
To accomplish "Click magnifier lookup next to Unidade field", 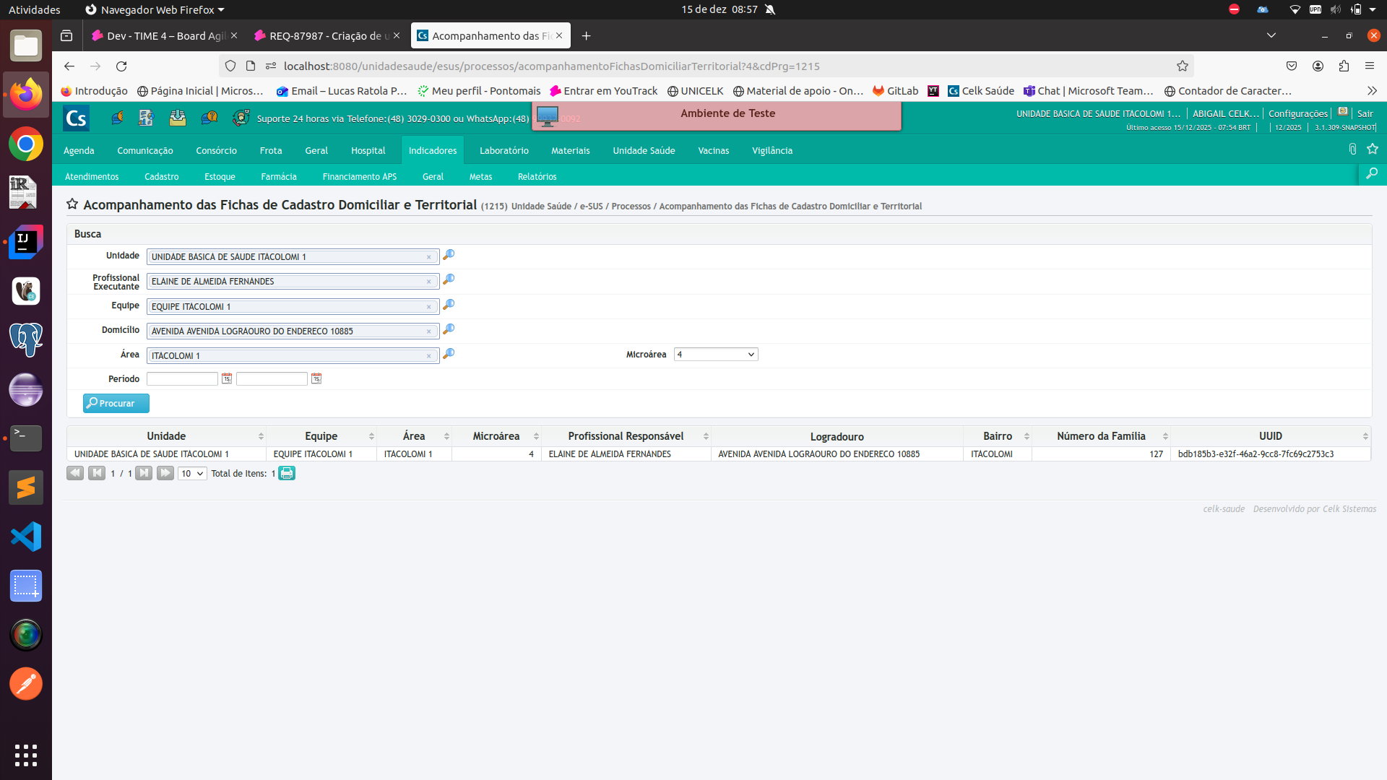I will coord(449,255).
